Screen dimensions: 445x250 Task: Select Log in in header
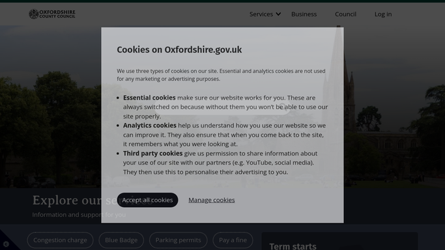coord(383,14)
